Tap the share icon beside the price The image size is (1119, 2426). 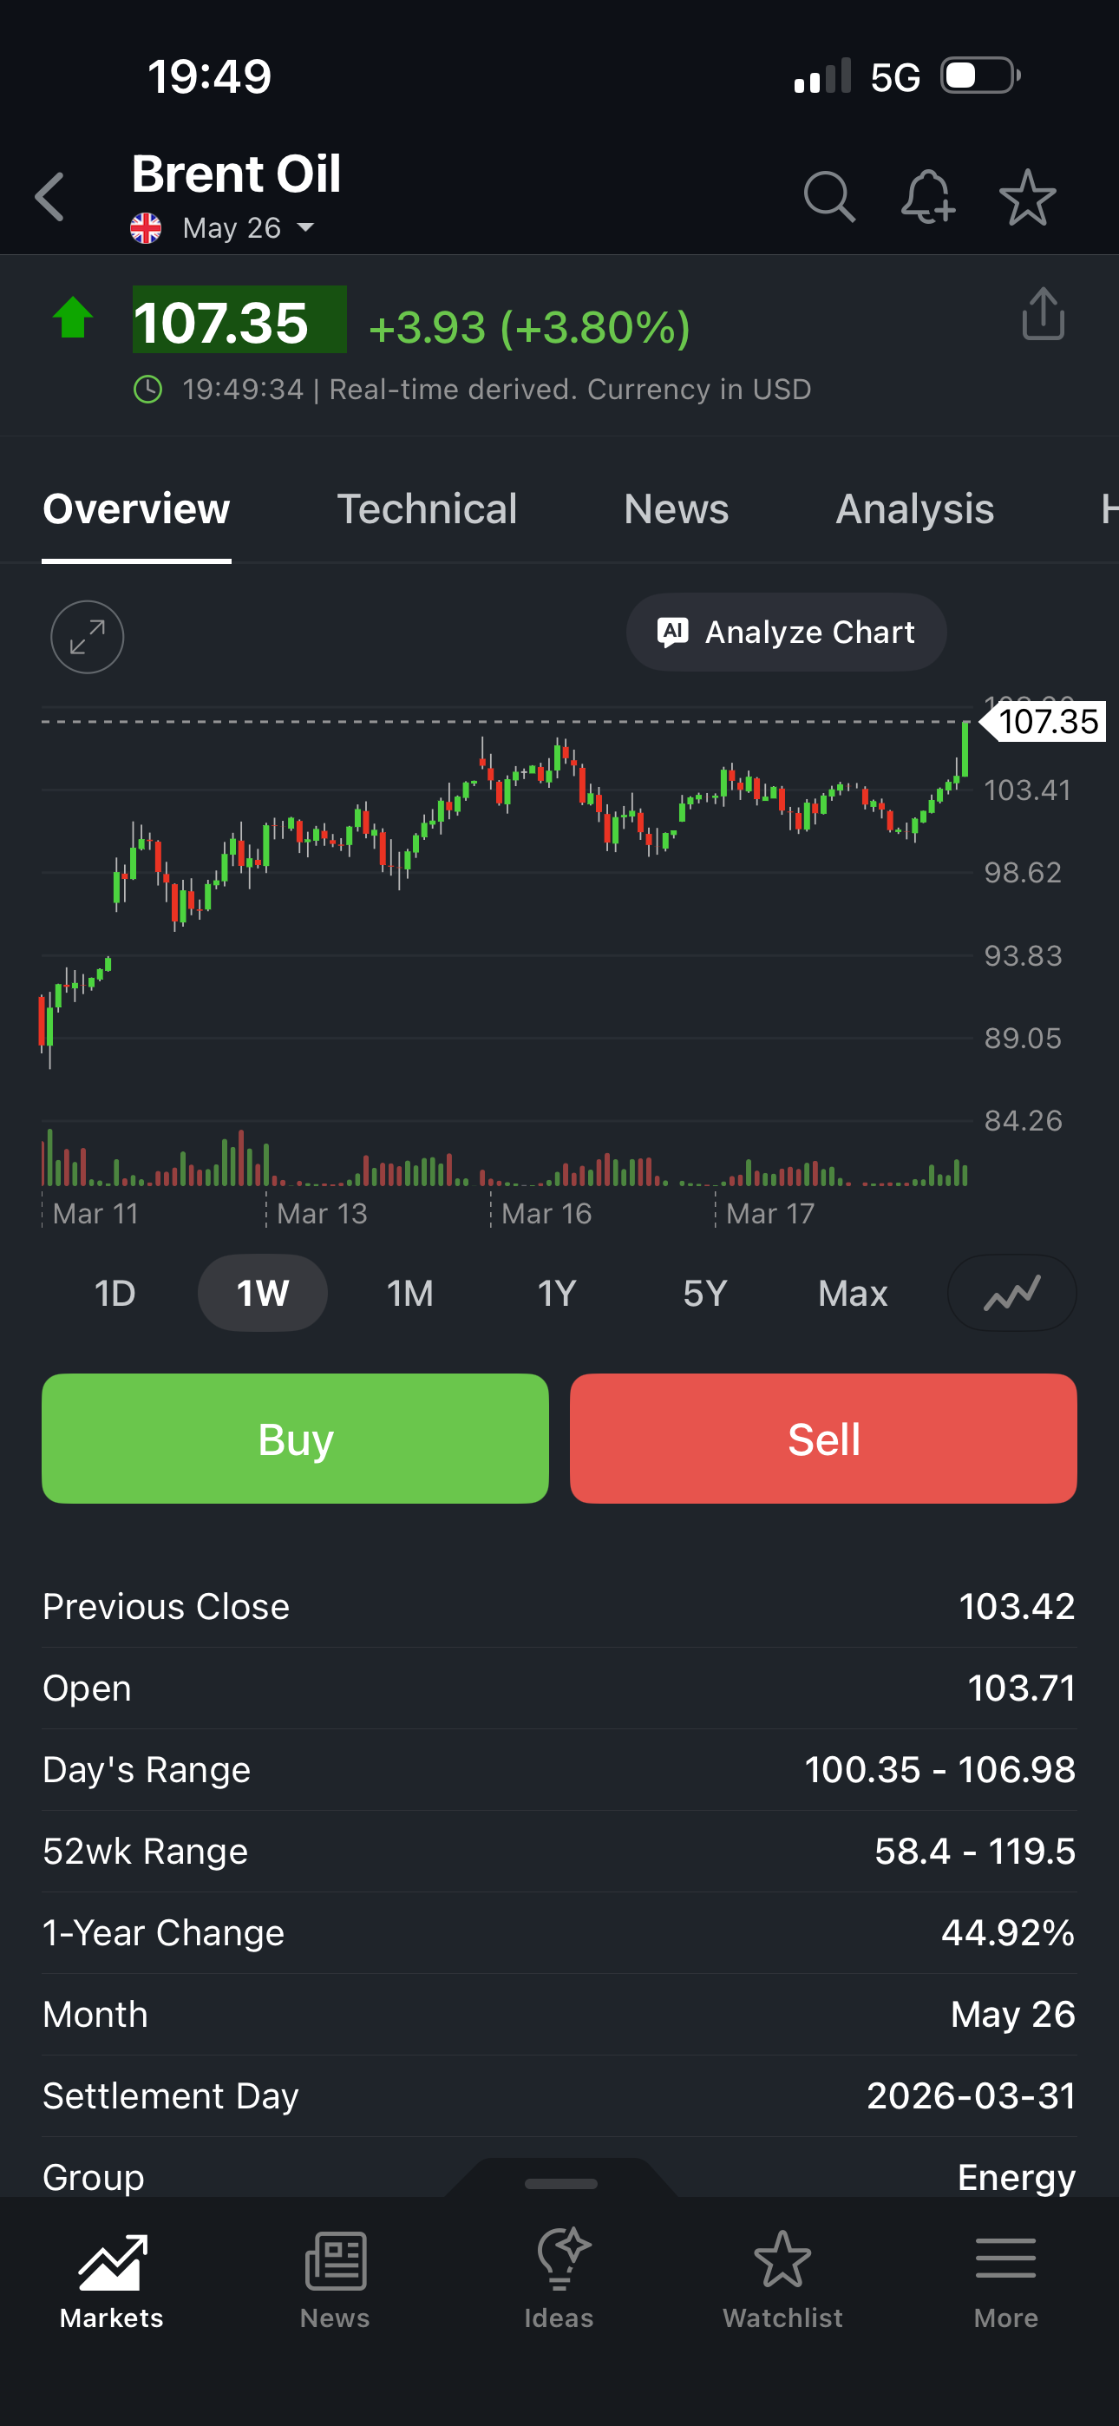pos(1043,313)
